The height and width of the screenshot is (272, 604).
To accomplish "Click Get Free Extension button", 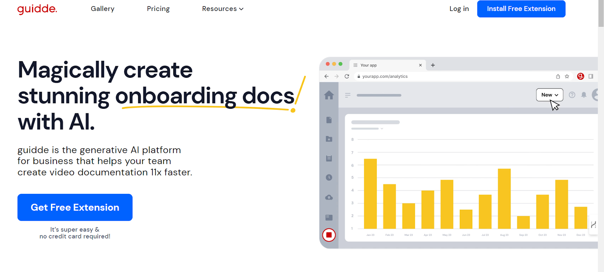I will tap(75, 207).
